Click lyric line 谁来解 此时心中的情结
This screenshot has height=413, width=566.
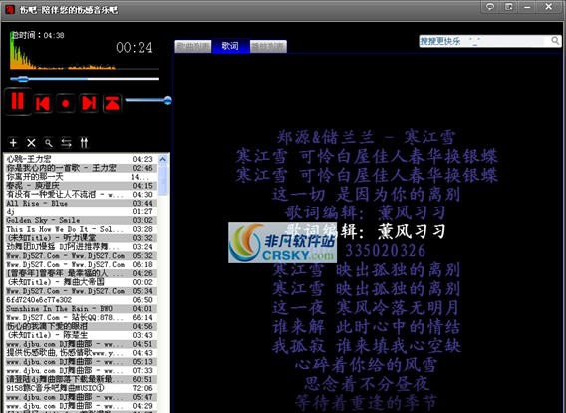click(366, 327)
